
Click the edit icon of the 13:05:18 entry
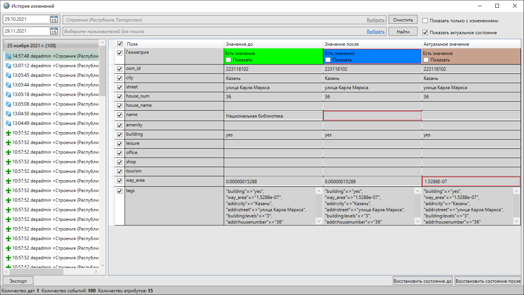(x=8, y=94)
